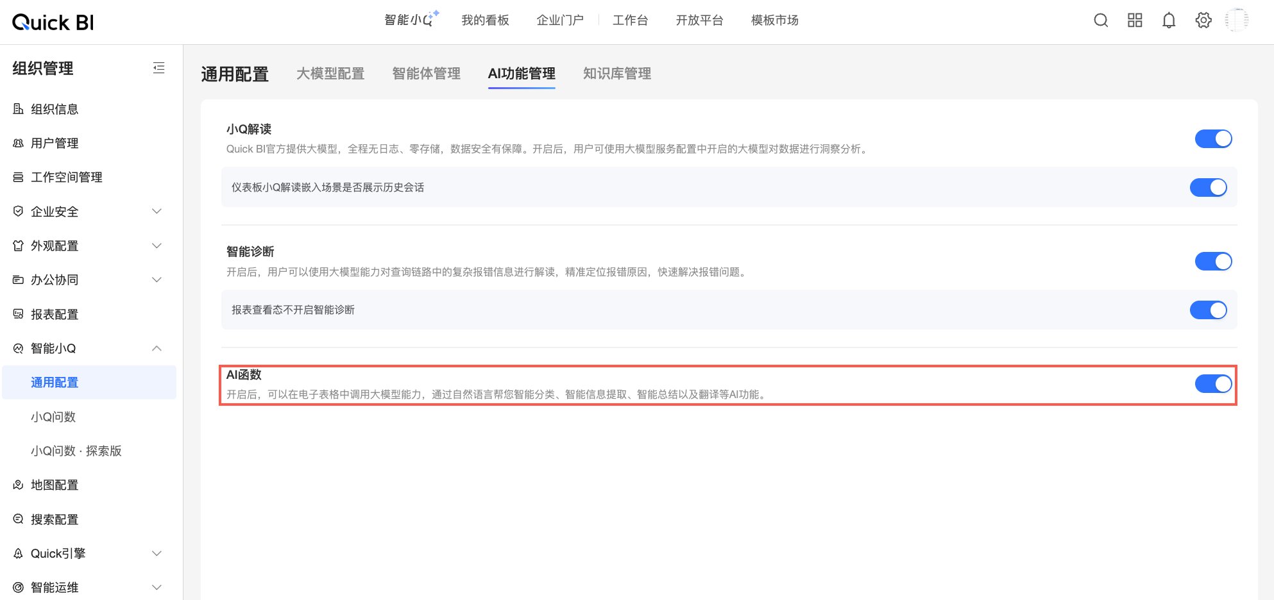The image size is (1274, 600).
Task: Click the 报表配置 icon
Action: click(18, 314)
